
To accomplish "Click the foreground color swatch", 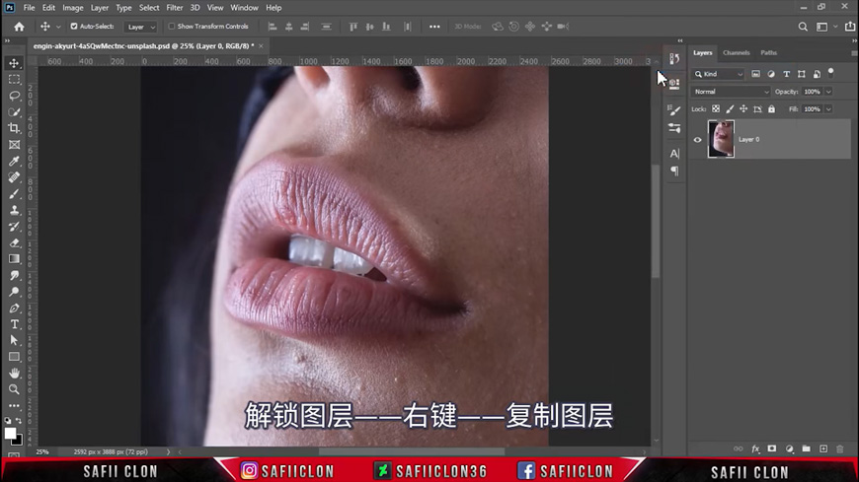I will coord(10,434).
